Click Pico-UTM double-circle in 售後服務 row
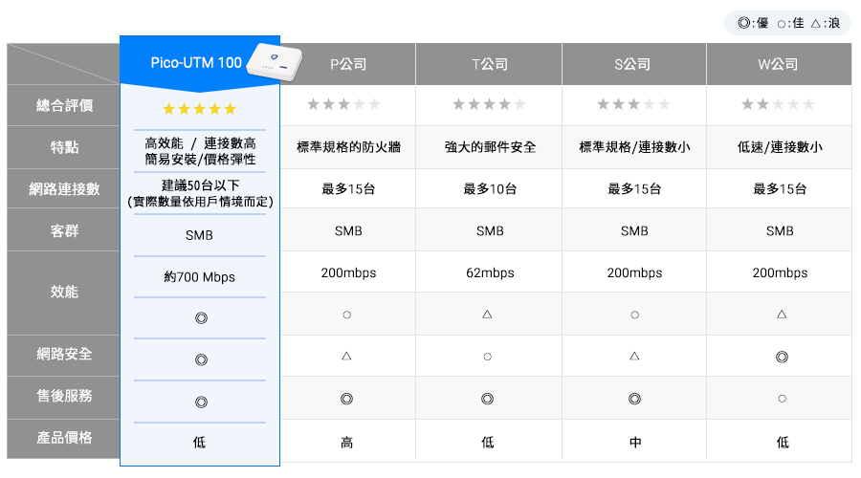The image size is (861, 478). pyautogui.click(x=202, y=402)
